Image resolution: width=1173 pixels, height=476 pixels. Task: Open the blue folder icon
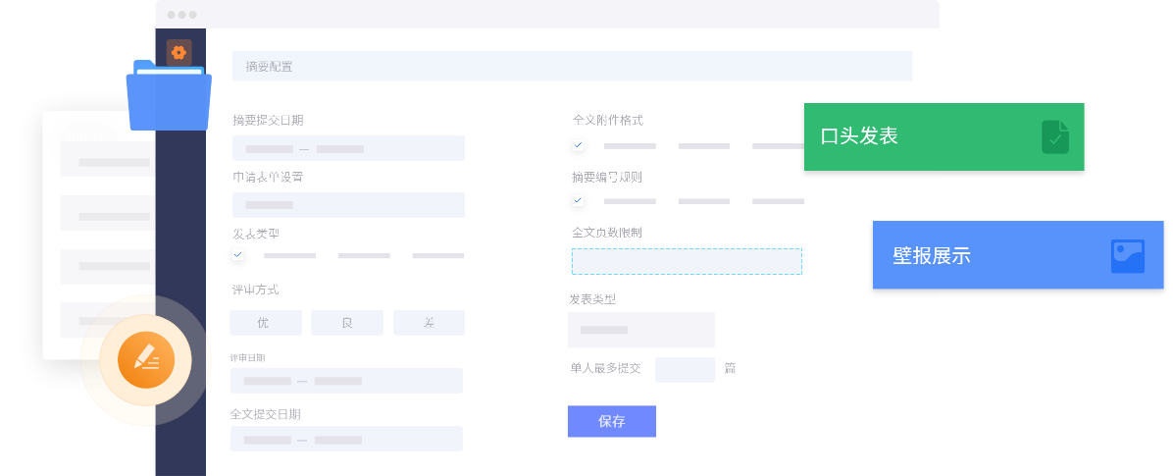pos(169,96)
